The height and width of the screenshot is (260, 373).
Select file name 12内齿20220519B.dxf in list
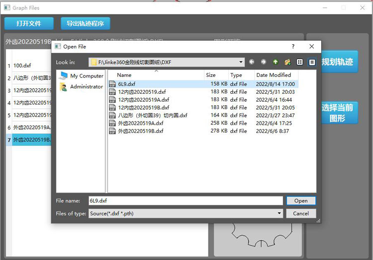(143, 108)
